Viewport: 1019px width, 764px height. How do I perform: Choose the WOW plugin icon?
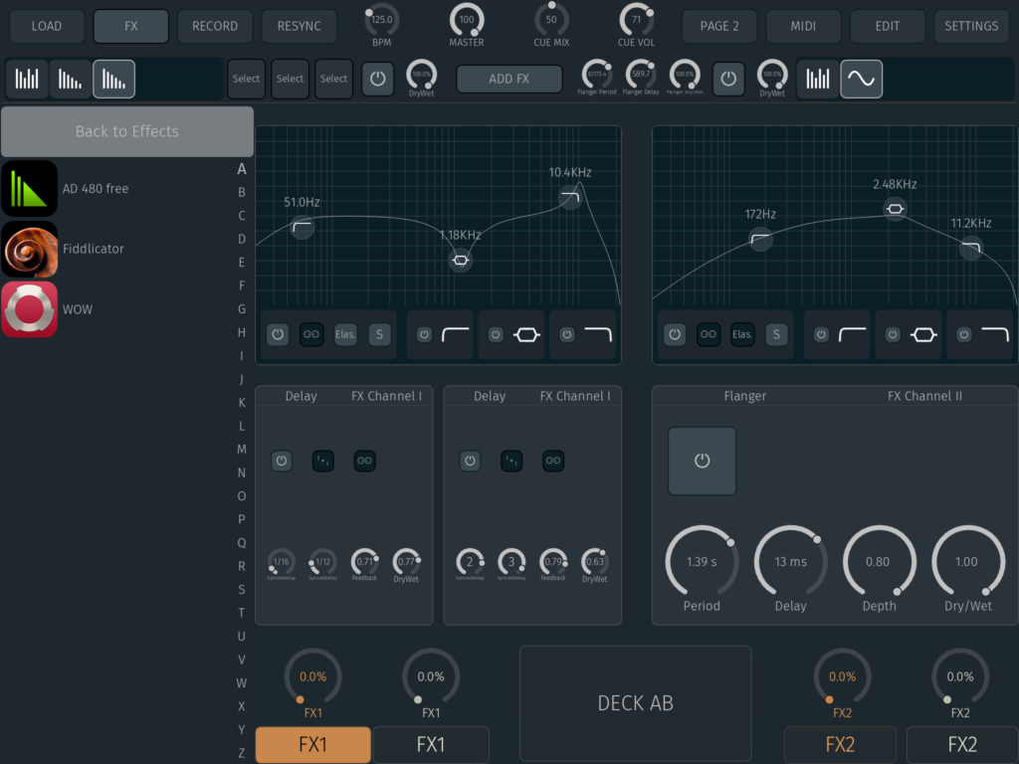pos(29,309)
